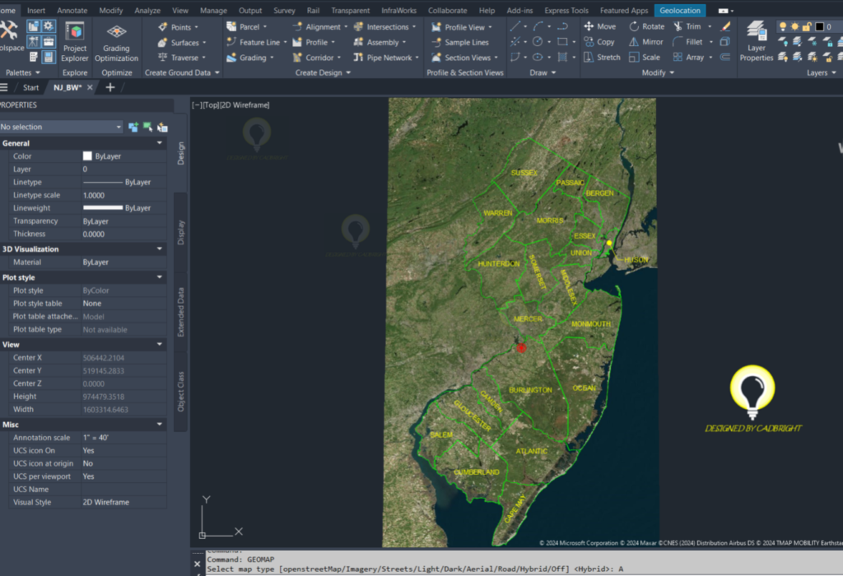The width and height of the screenshot is (843, 576).
Task: Toggle the layer lock padlock in Layers panel
Action: [x=807, y=26]
